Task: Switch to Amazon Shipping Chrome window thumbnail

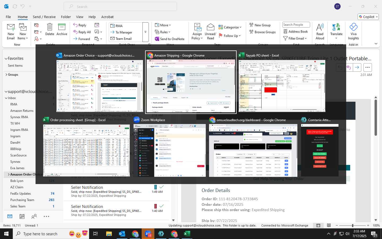Action: tap(191, 82)
